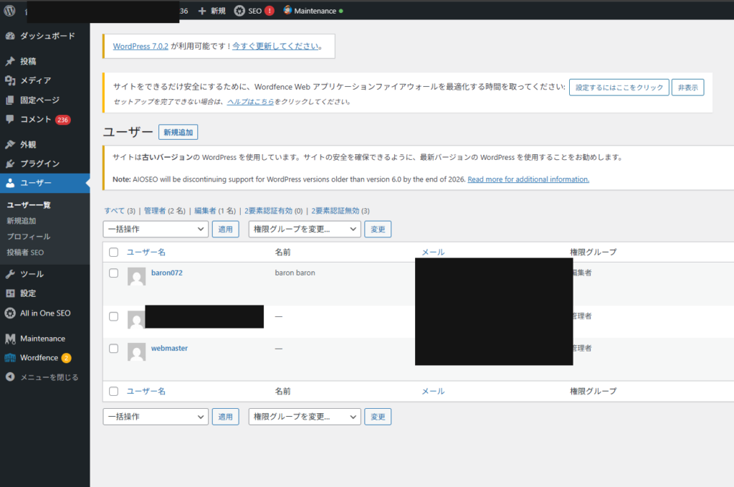
Task: Click the collapse menu arrow icon
Action: 10,377
